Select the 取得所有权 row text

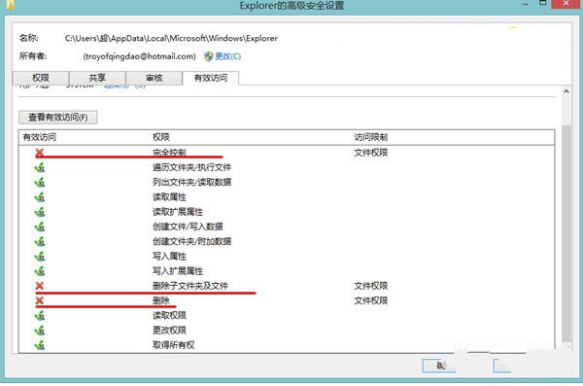[174, 345]
